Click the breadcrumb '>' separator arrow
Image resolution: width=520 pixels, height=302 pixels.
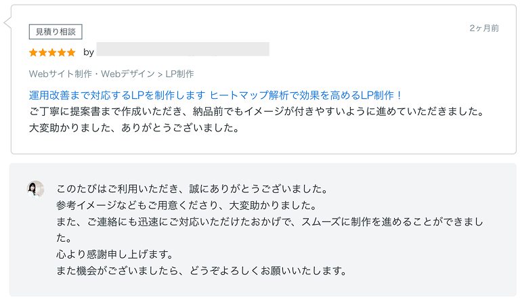[160, 74]
